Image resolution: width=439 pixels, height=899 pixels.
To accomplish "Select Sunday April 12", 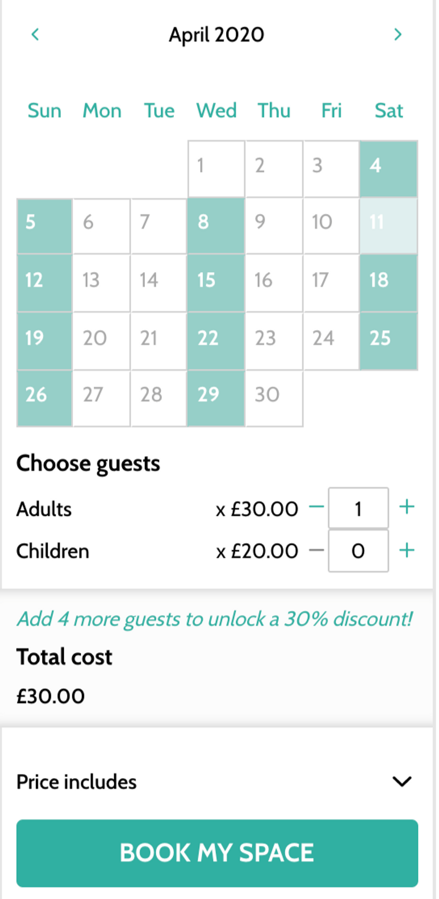I will click(x=44, y=283).
